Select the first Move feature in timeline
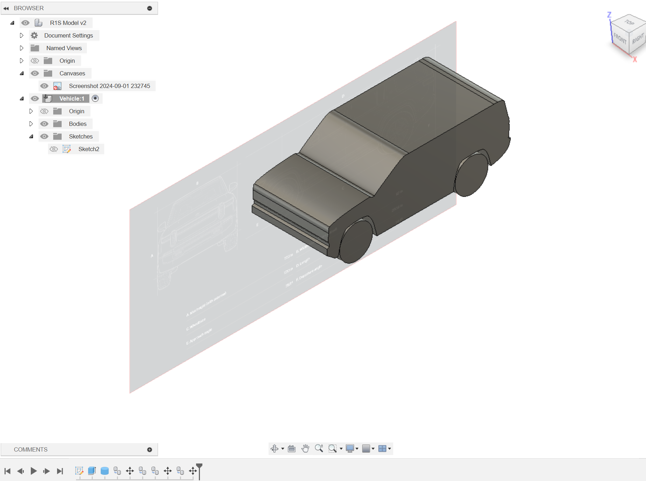Screen dimensions: 646x481 [x=130, y=471]
